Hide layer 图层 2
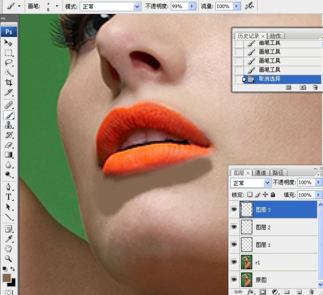Screen dimensions: 323x295 [x=234, y=227]
